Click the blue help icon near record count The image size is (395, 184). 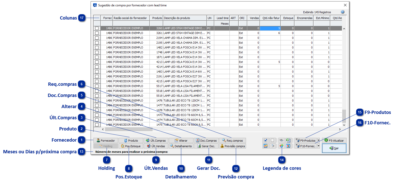342,12
